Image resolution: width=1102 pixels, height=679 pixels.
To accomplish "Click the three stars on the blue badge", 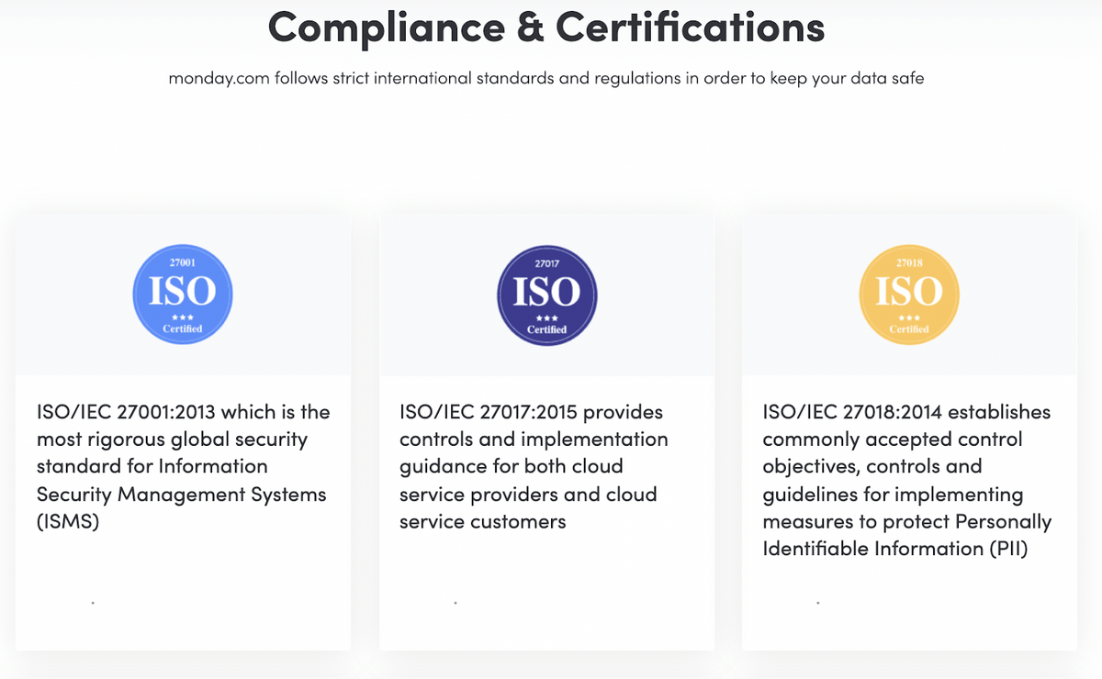I will [183, 317].
